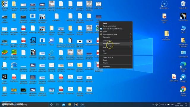Select the Autopilot notes file
The image size is (190, 107).
click(164, 18)
